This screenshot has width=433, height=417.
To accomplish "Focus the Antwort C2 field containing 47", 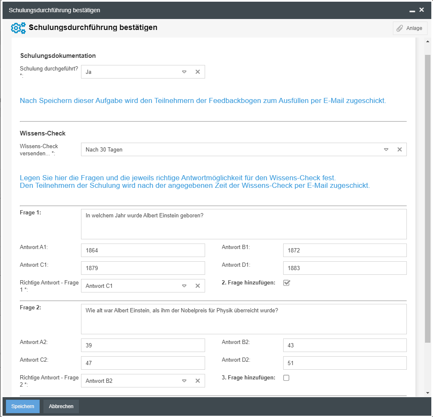I will point(143,363).
